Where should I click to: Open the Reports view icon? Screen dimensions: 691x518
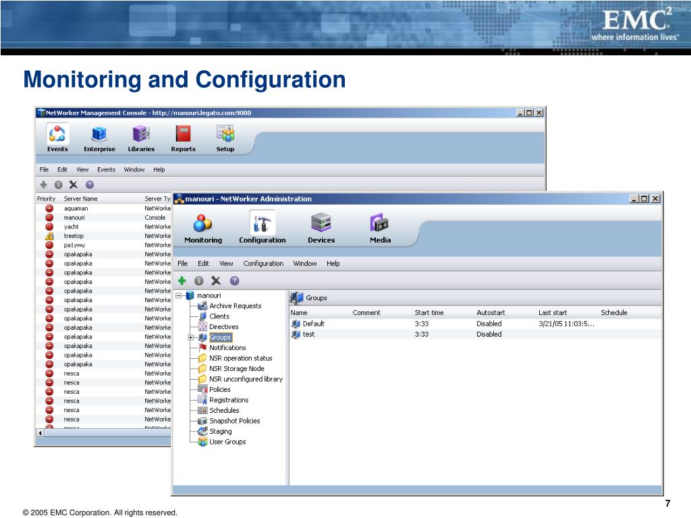183,138
